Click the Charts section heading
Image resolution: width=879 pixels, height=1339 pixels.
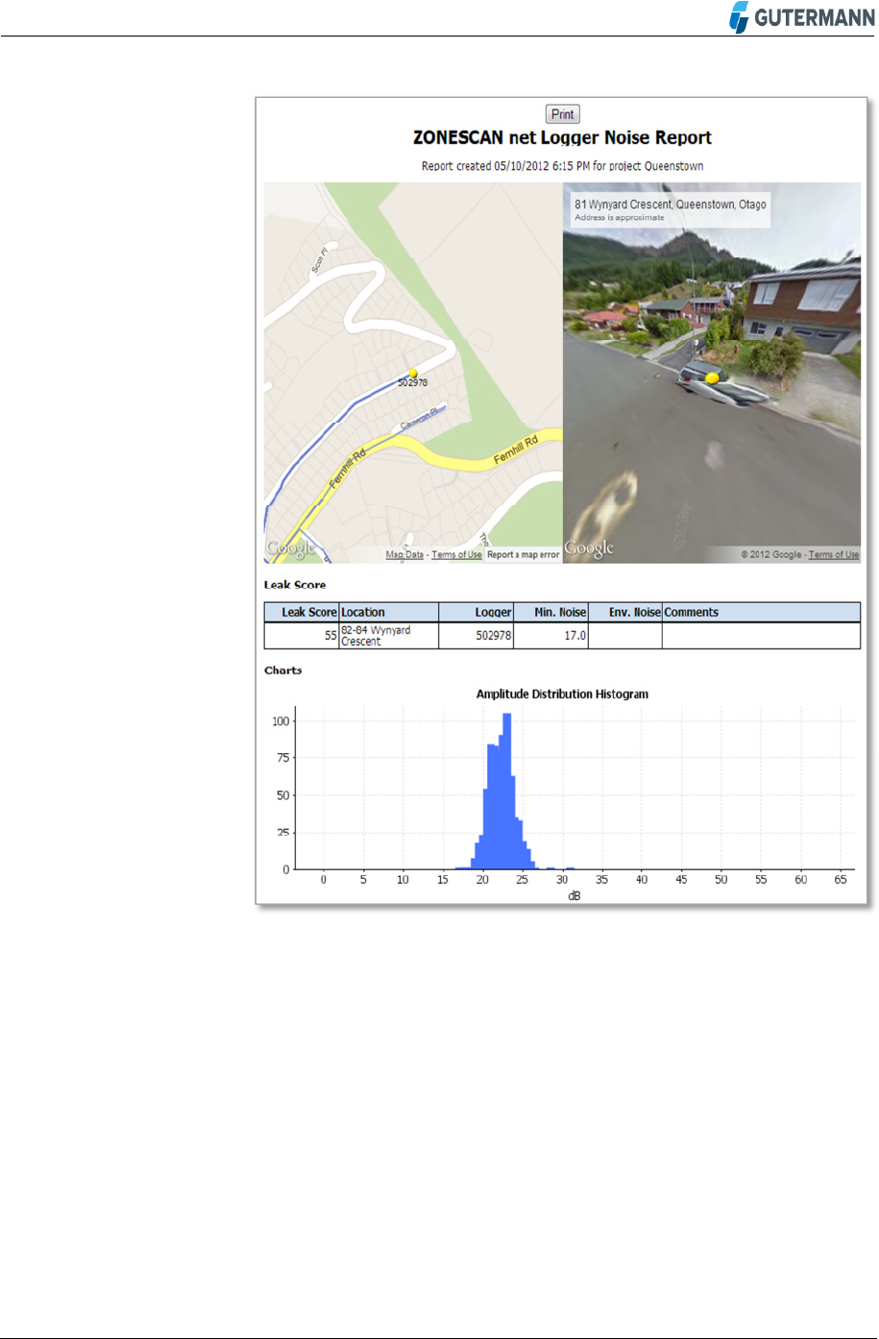click(x=283, y=670)
